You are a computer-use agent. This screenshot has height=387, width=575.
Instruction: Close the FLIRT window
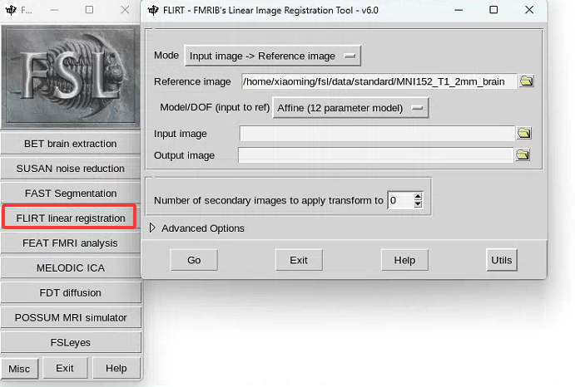[x=529, y=10]
